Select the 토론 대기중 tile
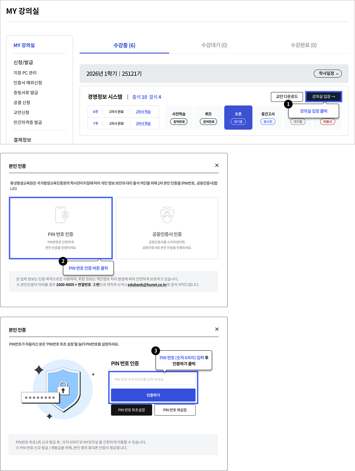 coord(238,117)
